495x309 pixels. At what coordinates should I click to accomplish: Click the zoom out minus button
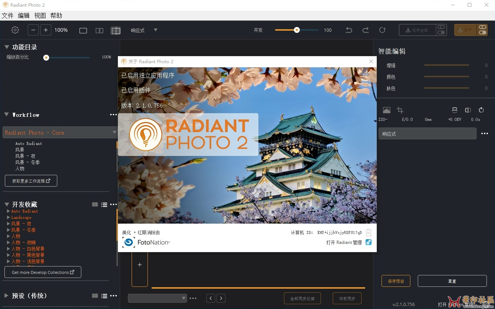[33, 30]
